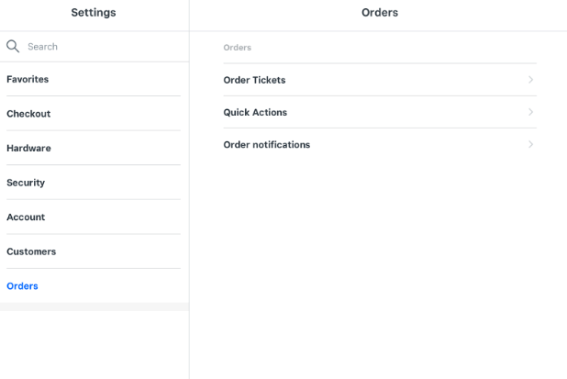Click the Settings title above the sidebar
The image size is (567, 379).
click(94, 13)
